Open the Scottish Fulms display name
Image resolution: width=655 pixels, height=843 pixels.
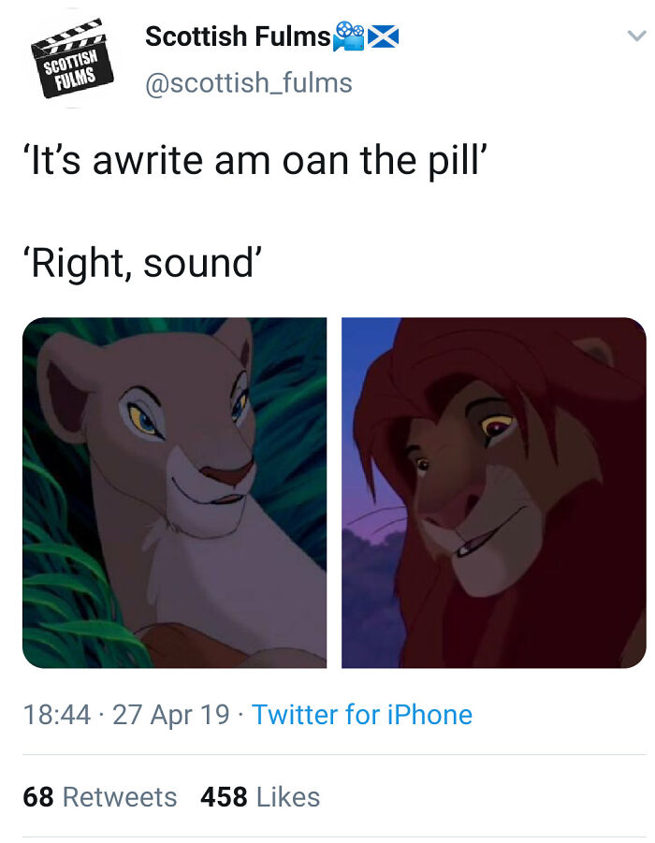tap(238, 36)
